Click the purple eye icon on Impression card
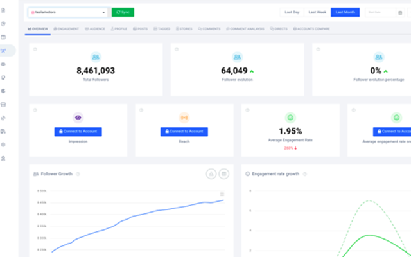 point(78,118)
